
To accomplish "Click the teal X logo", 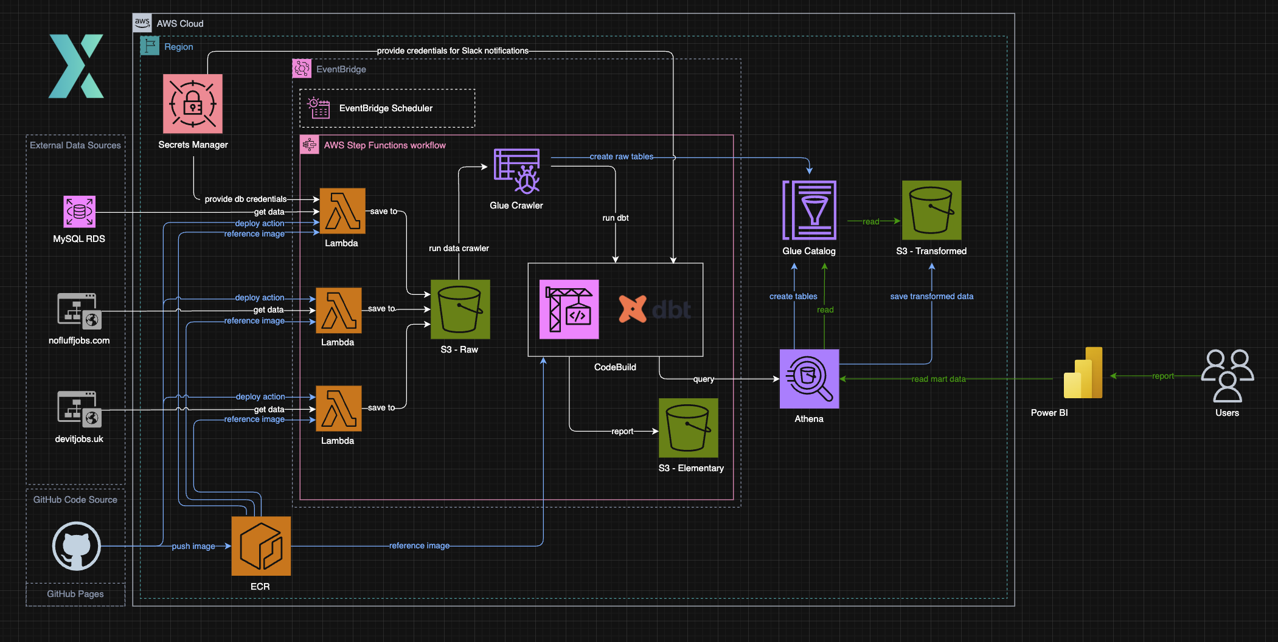I will tap(76, 66).
